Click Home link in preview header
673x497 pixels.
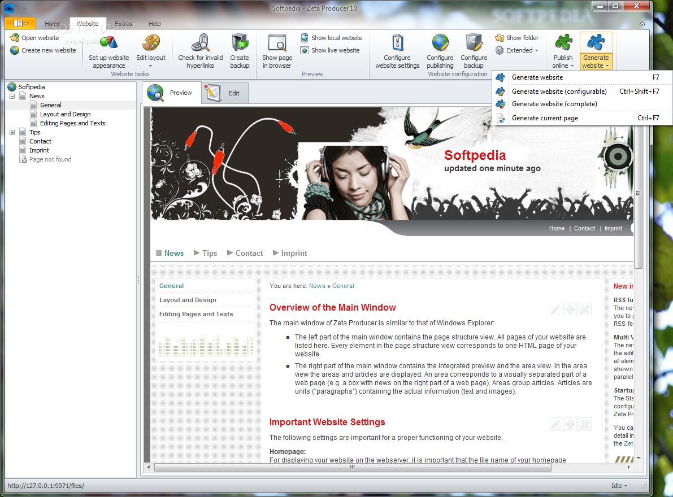click(557, 228)
